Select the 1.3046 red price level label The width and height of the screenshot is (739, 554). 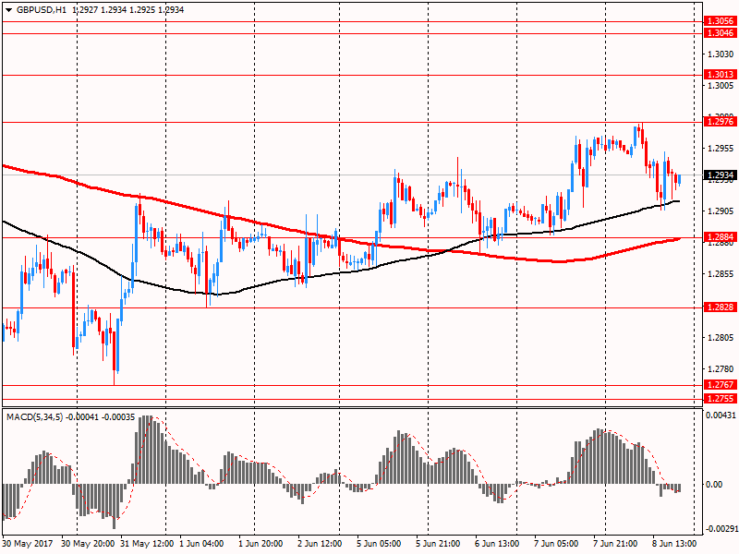coord(721,33)
